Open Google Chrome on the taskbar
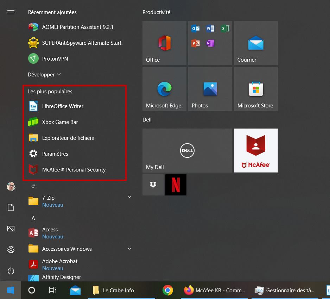Viewport: 330px width, 299px height. [x=168, y=290]
